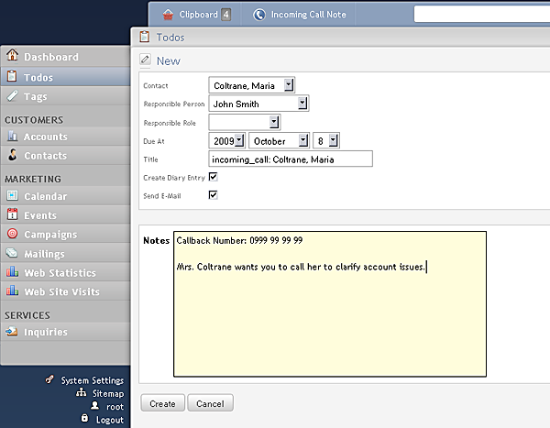Screen dimensions: 550x428
Task: Click the Cancel button
Action: (210, 403)
